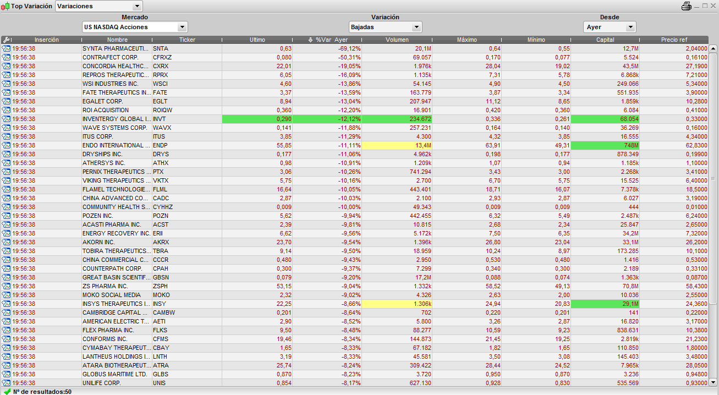719x395 pixels.
Task: Select ENERGY RECOVERY INC. name cell
Action: click(x=117, y=233)
